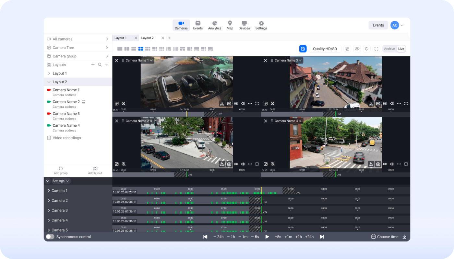Image resolution: width=454 pixels, height=259 pixels.
Task: Add a new layout with the Layouts plus icon
Action: click(93, 65)
